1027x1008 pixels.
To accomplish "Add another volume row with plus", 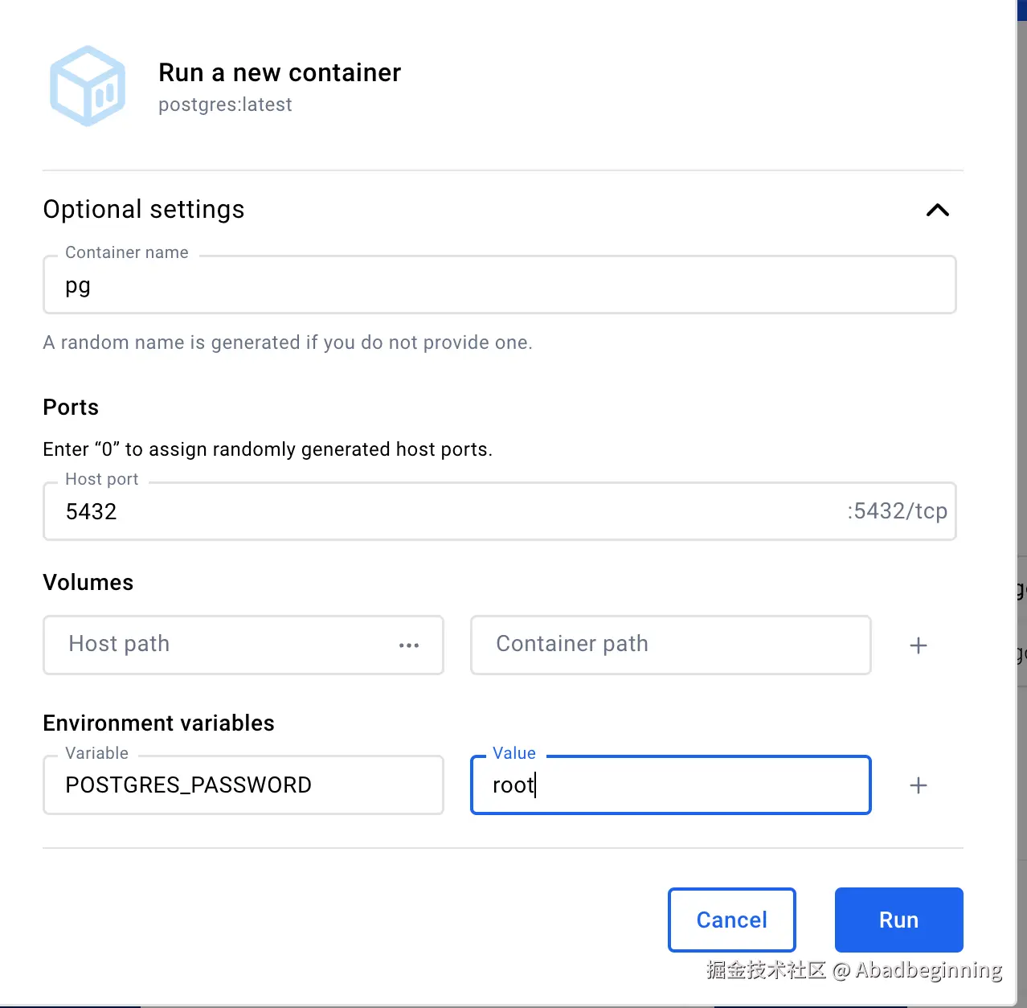I will tap(918, 645).
